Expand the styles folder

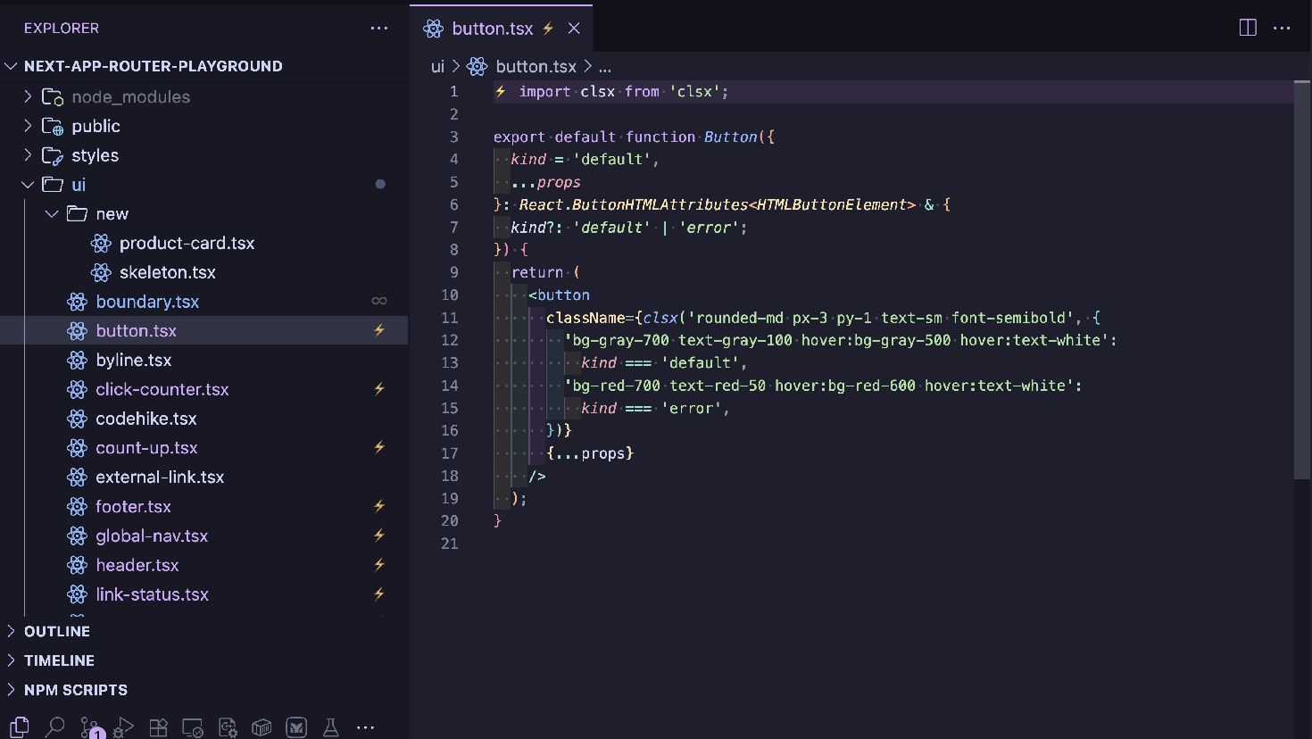tap(28, 155)
